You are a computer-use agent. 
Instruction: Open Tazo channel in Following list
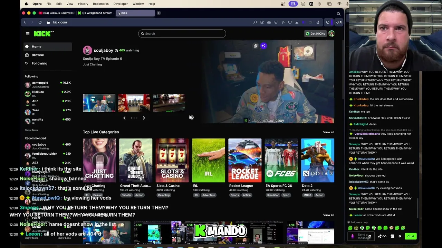(x=48, y=112)
